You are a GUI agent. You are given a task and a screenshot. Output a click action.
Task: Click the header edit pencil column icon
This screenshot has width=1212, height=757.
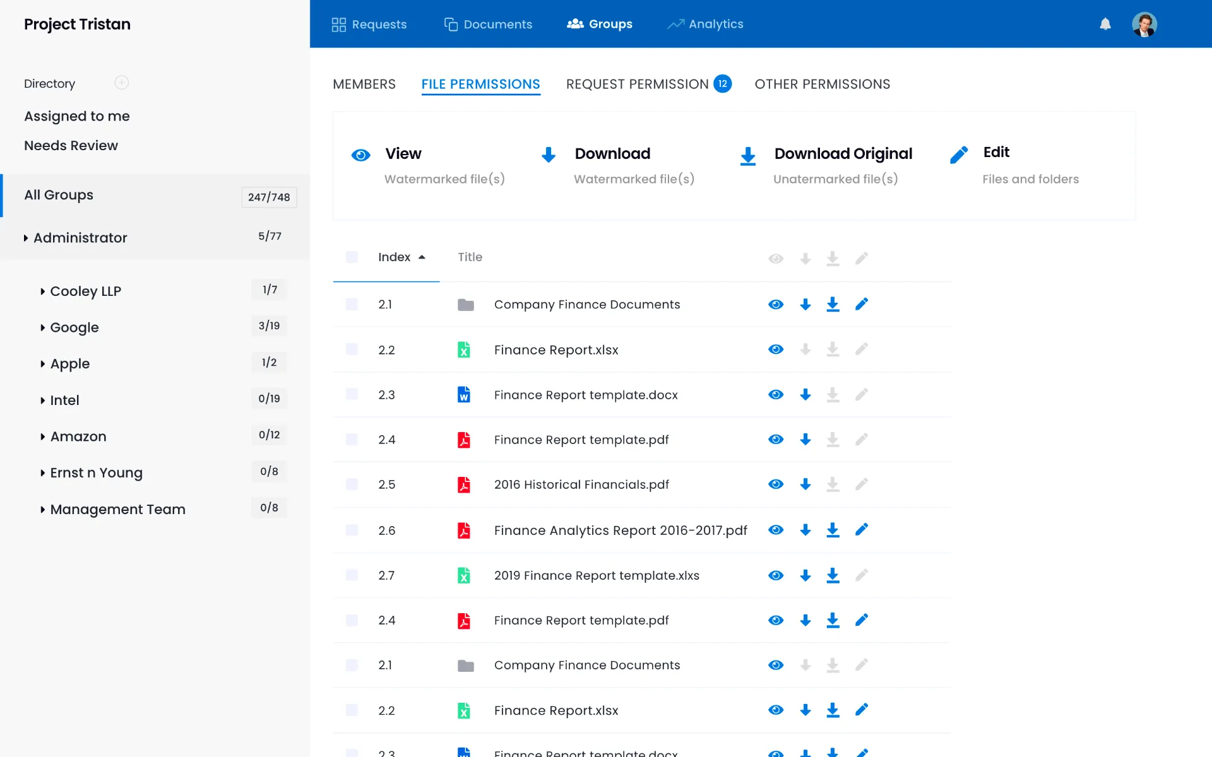pos(862,258)
